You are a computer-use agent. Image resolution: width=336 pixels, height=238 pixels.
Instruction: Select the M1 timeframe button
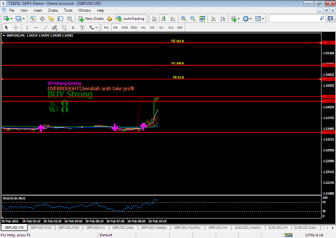tap(106, 27)
